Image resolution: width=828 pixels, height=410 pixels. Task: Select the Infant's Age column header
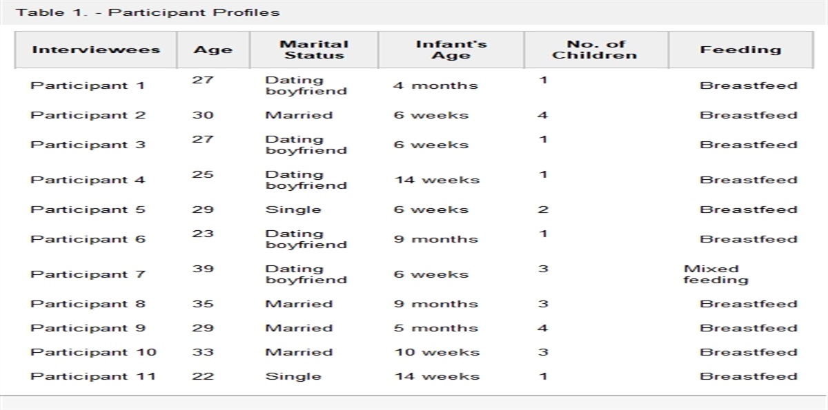click(451, 50)
